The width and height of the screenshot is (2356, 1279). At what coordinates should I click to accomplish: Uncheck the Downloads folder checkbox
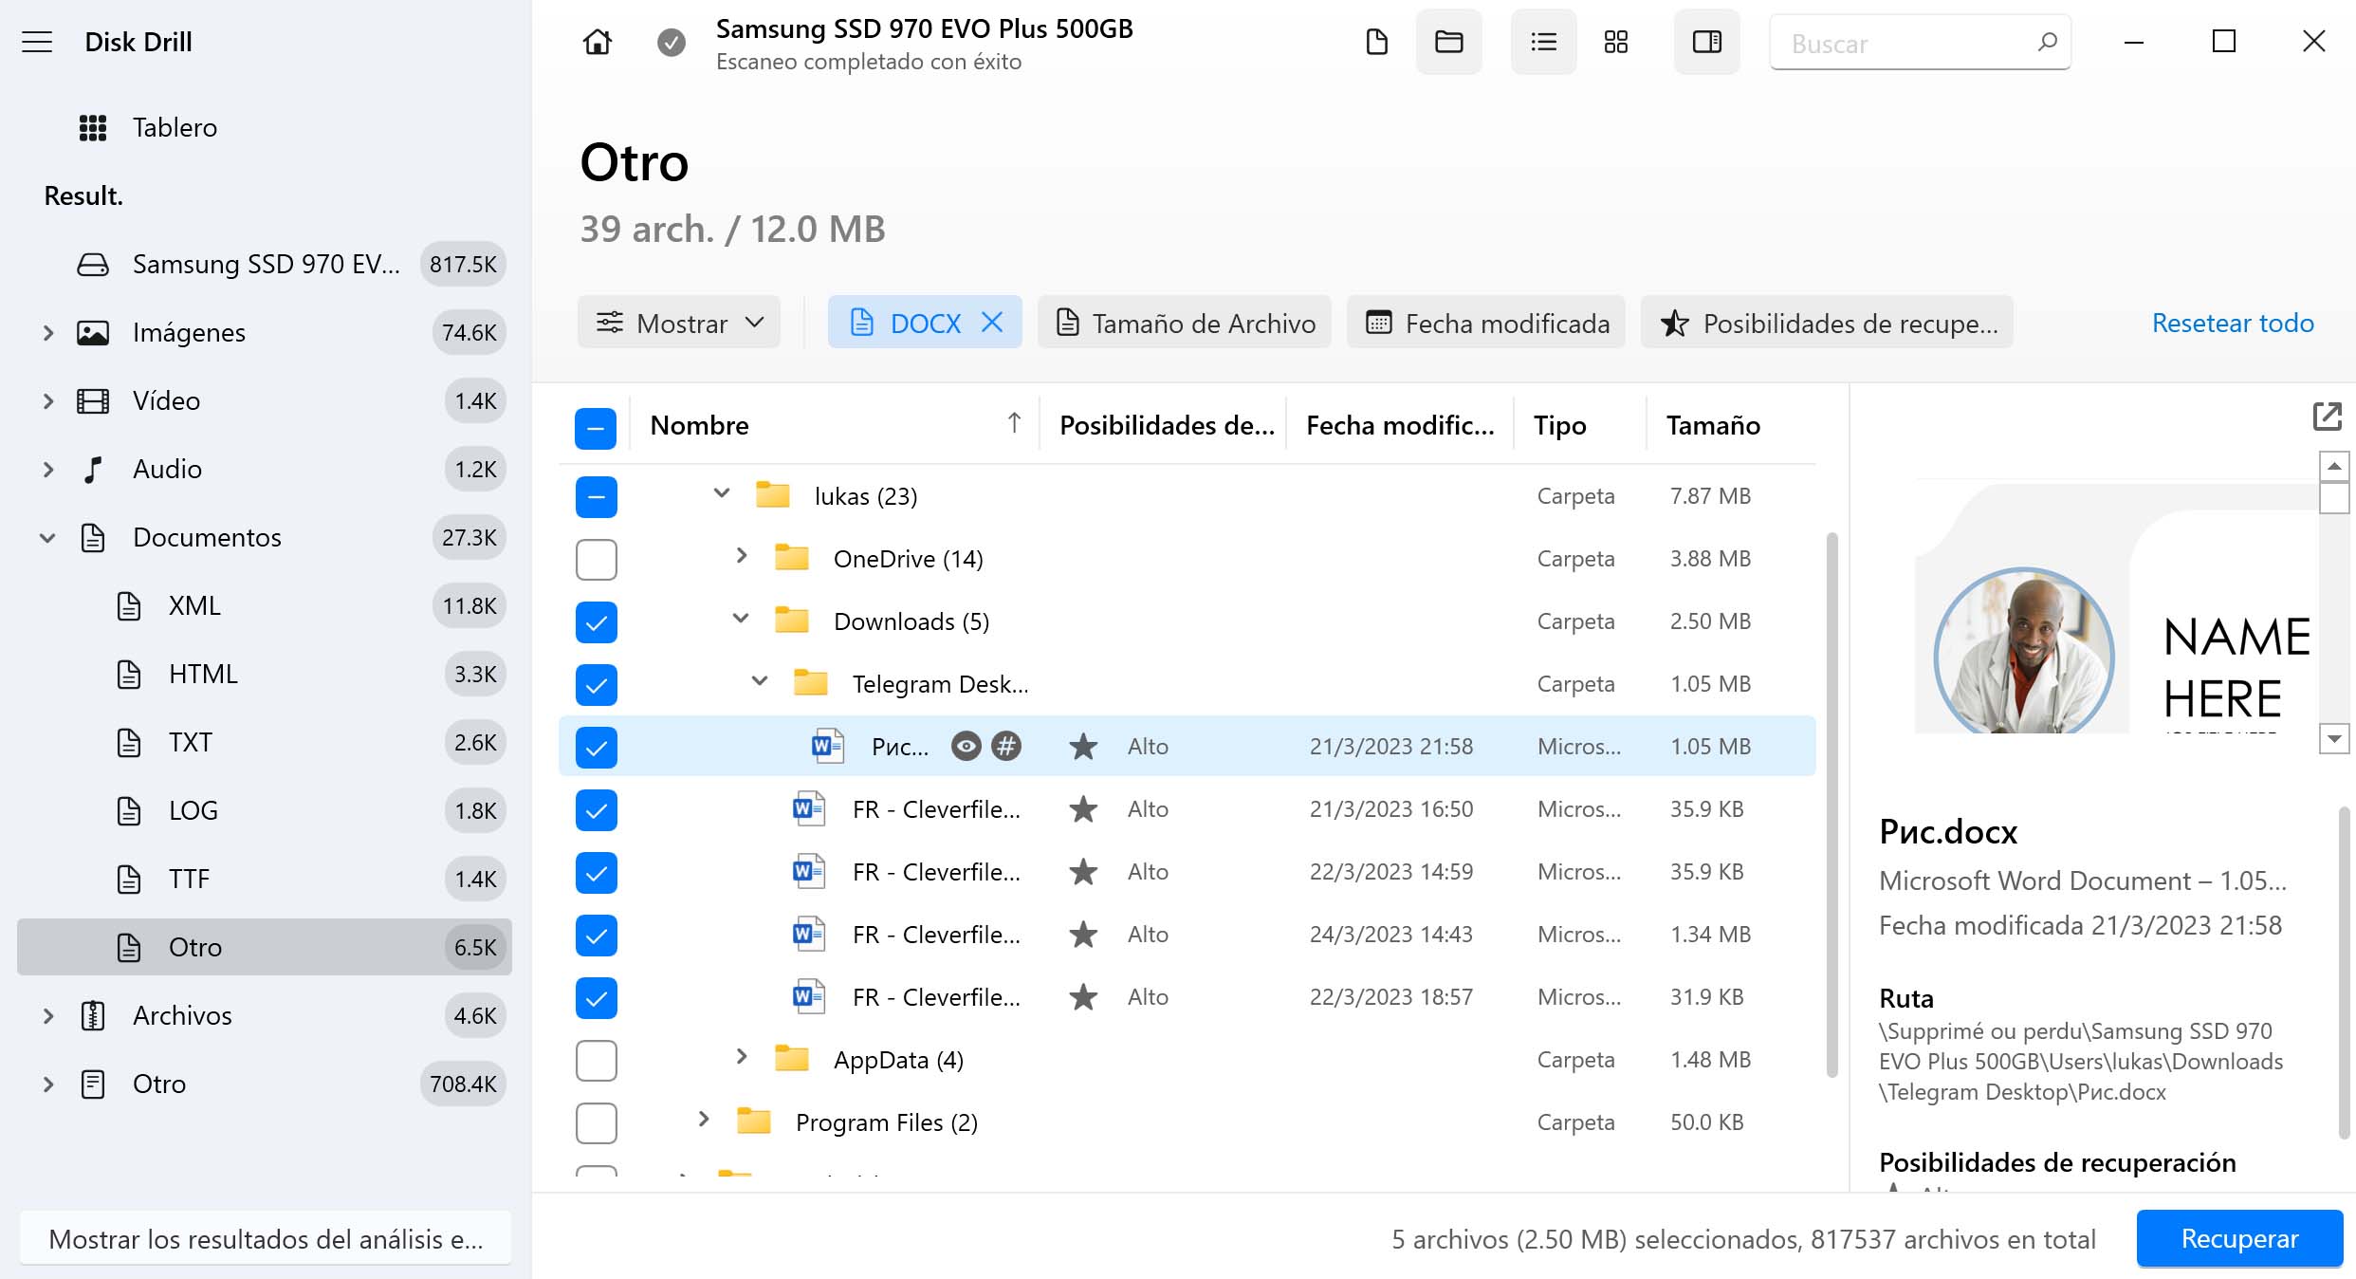point(596,621)
